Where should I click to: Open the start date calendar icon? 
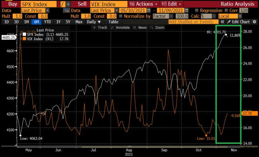(149, 11)
